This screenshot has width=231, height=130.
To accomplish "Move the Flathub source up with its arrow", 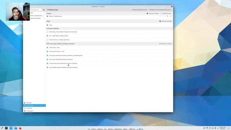I will 160,16.
